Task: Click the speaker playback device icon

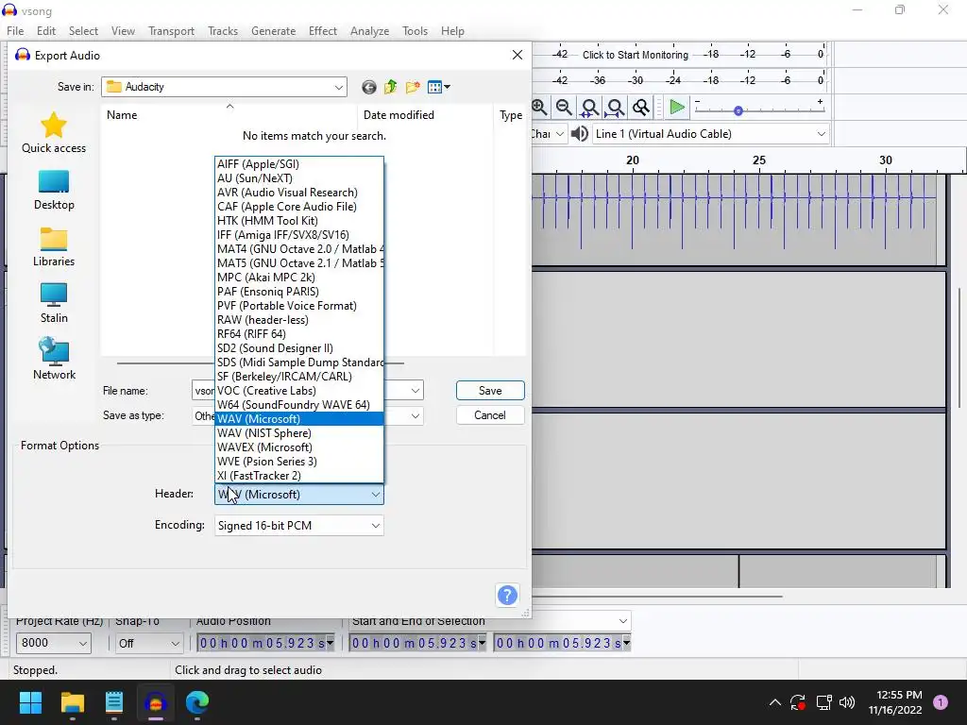Action: click(579, 134)
